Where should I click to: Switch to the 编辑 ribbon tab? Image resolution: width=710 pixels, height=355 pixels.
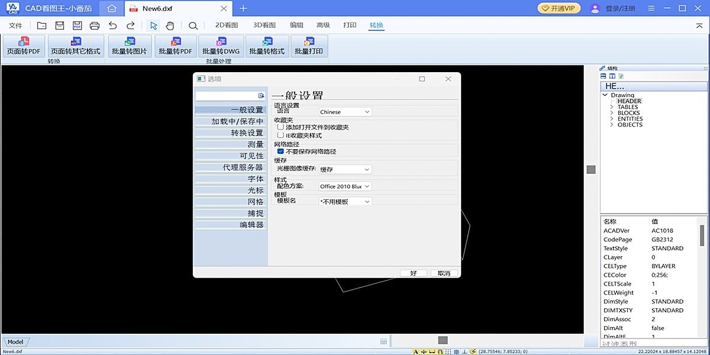pyautogui.click(x=296, y=25)
